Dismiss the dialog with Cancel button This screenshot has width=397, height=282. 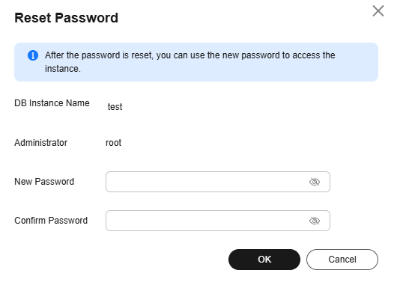[342, 260]
